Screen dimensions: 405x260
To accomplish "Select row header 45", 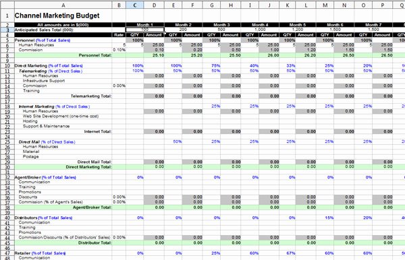I will point(7,243).
